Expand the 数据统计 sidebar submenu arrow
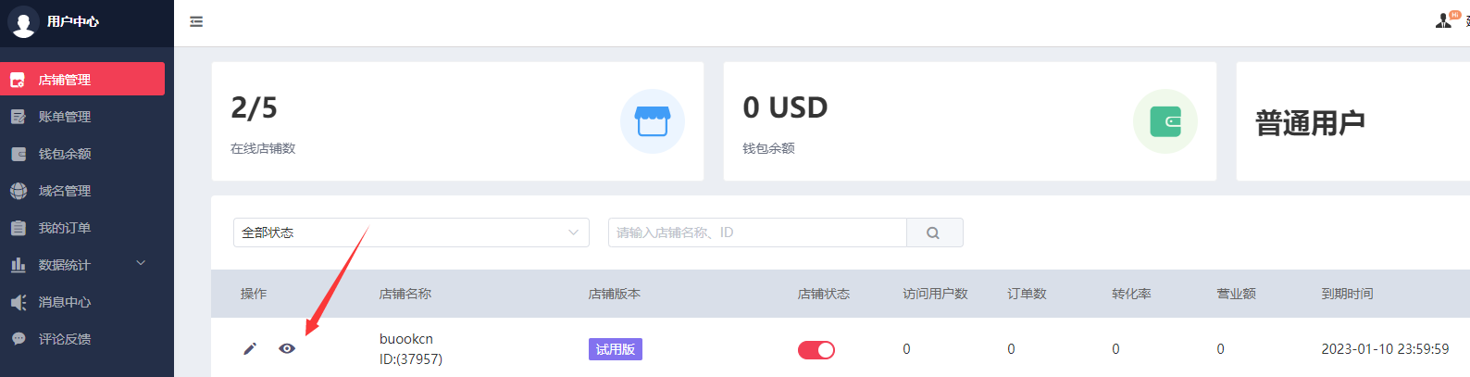Image resolution: width=1470 pixels, height=377 pixels. [141, 264]
